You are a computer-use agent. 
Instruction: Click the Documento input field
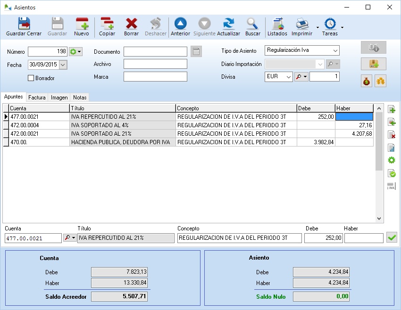[x=155, y=51]
